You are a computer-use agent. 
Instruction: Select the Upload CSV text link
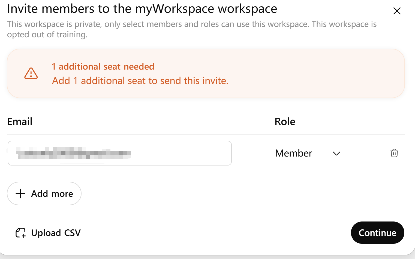(56, 233)
